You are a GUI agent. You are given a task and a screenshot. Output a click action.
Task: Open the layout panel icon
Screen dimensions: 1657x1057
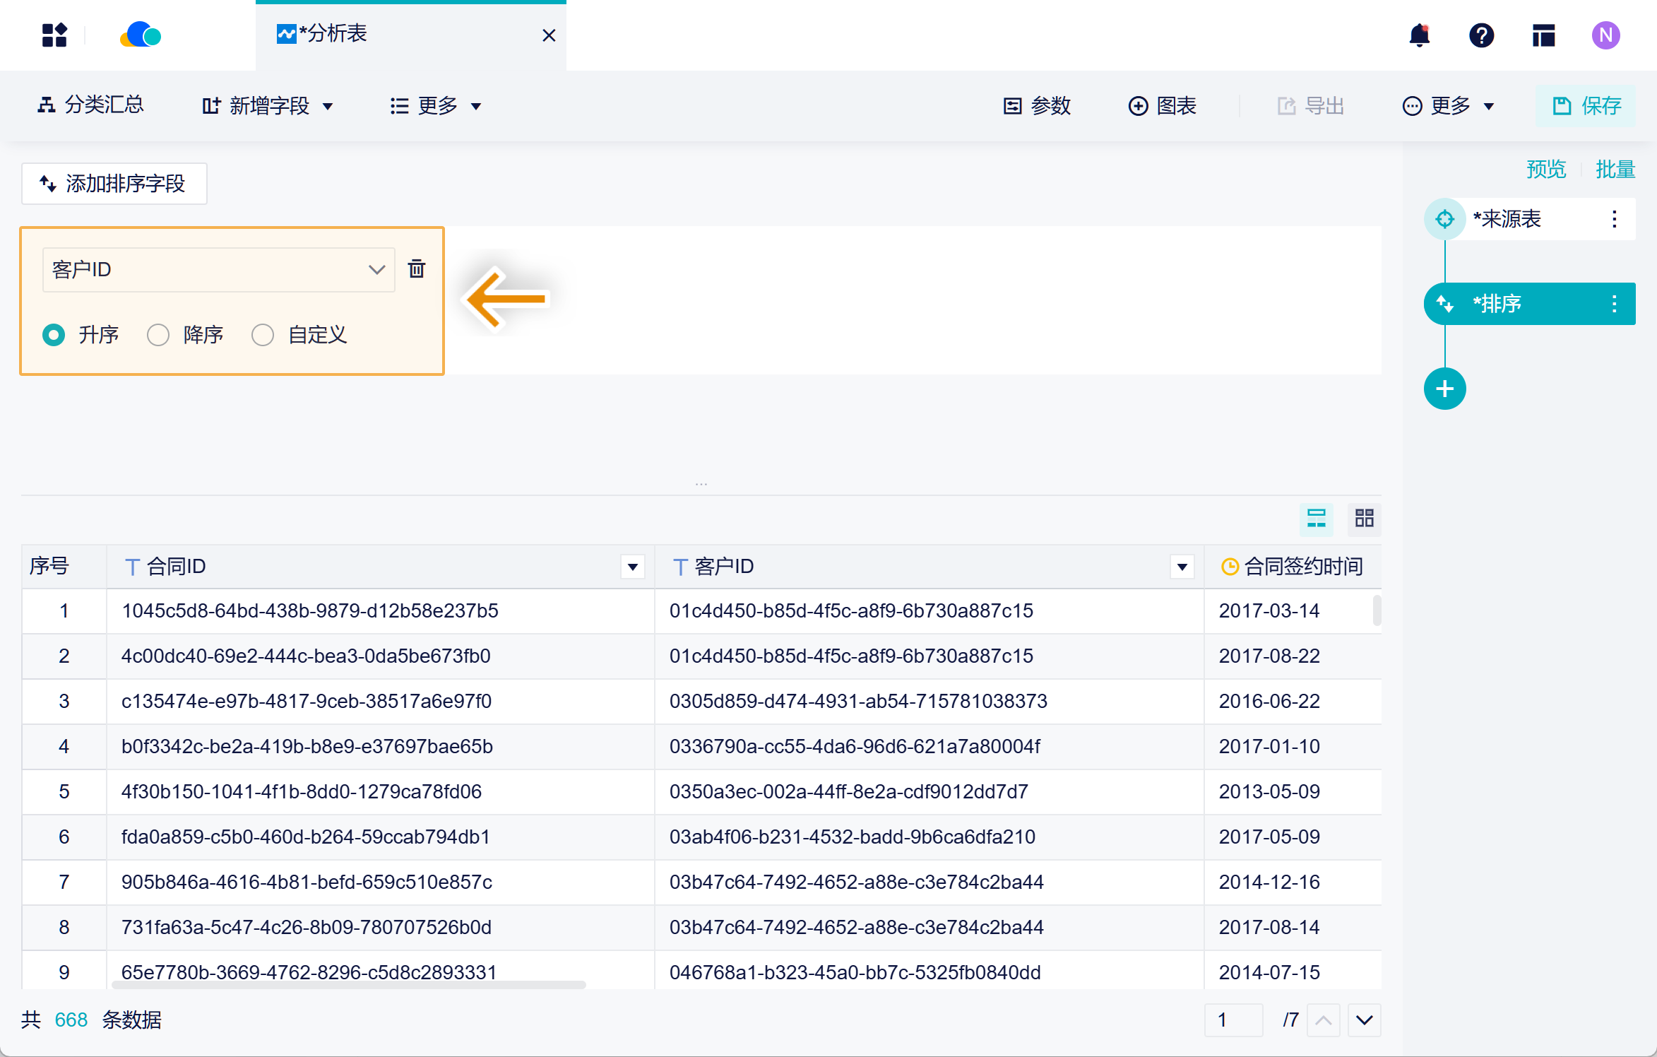click(1543, 35)
